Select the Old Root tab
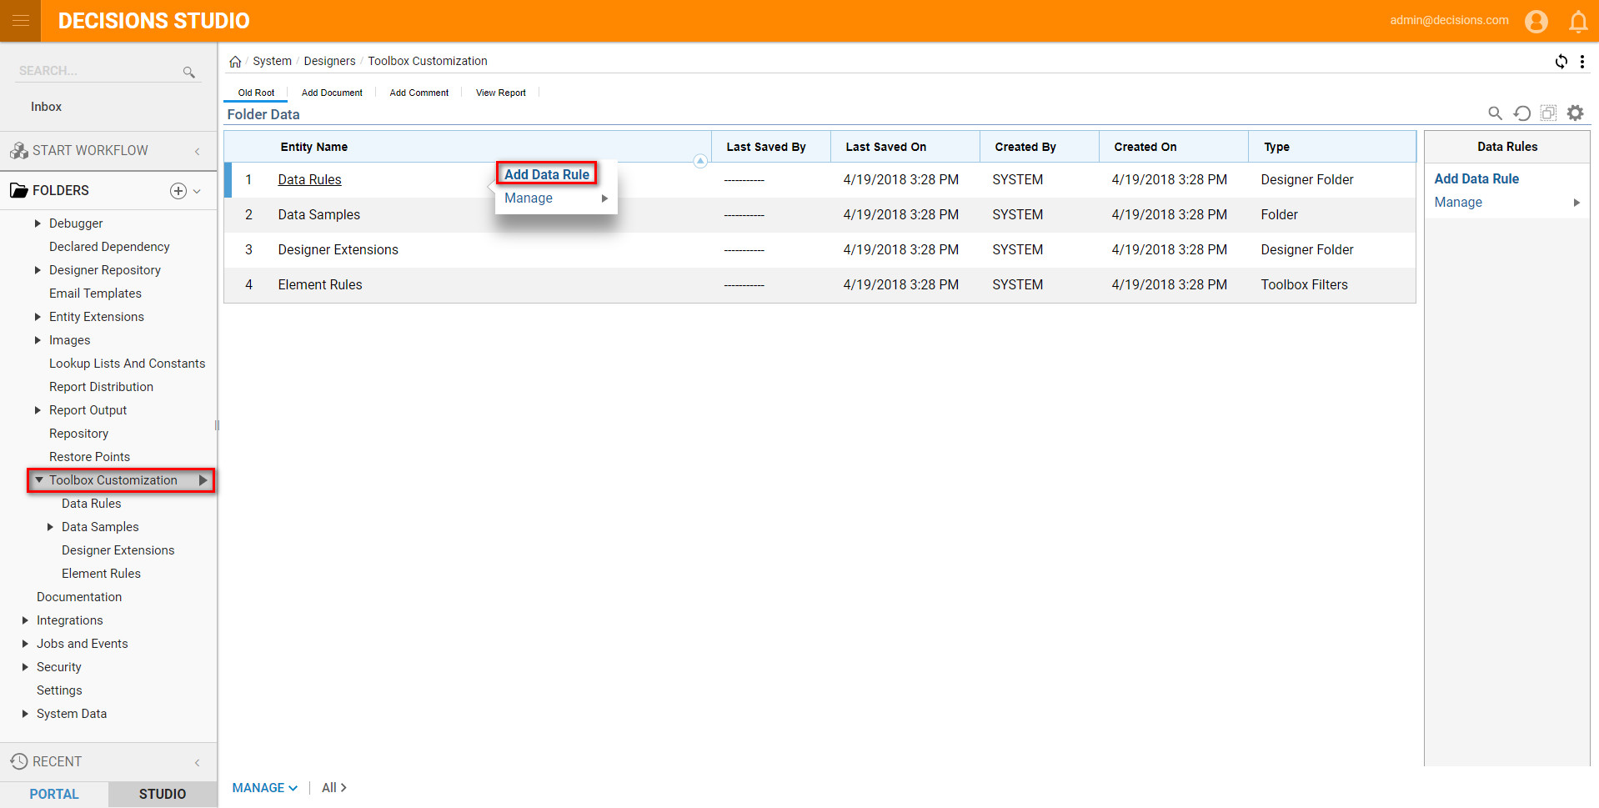Screen dimensions: 1599x808 click(256, 93)
